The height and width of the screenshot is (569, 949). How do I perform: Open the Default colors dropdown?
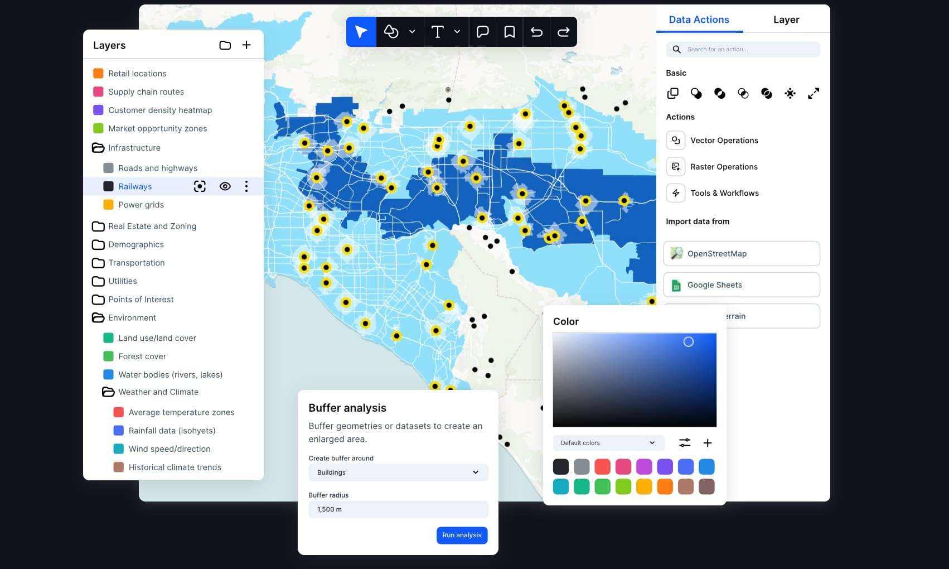608,443
